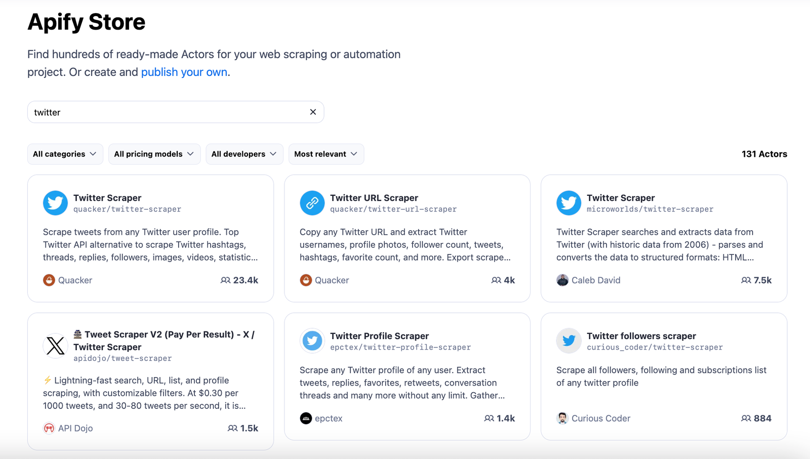
Task: Open the Twitter followers scraper title
Action: coord(641,336)
